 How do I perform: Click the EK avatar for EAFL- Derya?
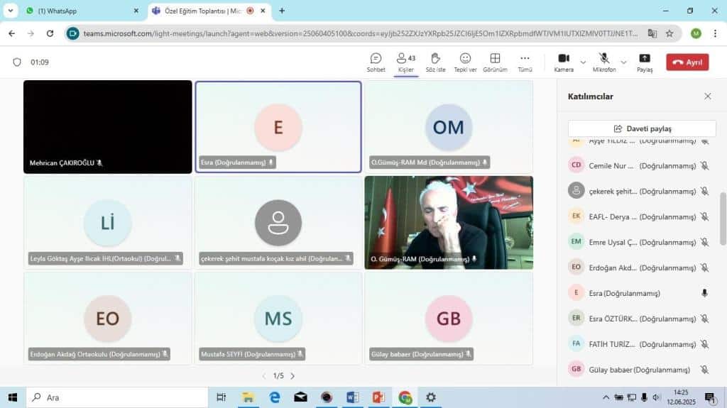[576, 216]
